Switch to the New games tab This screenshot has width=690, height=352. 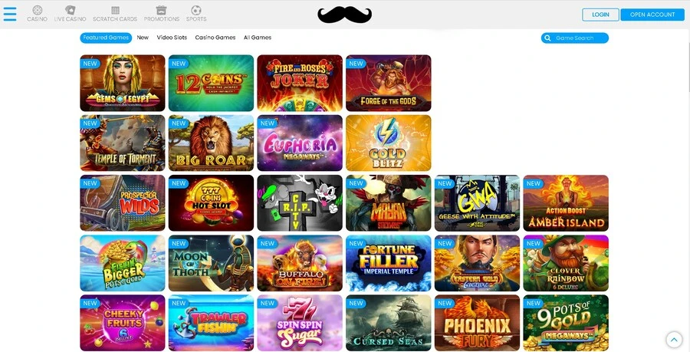click(143, 38)
